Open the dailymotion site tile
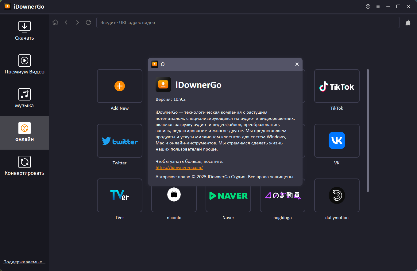 pos(337,195)
